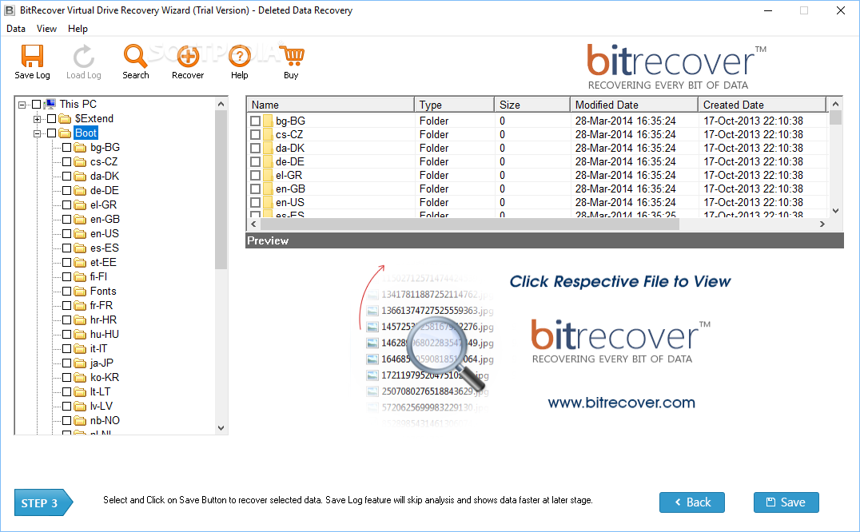Check the es-ES checkbox in tree
Image resolution: width=860 pixels, height=532 pixels.
pyautogui.click(x=67, y=248)
